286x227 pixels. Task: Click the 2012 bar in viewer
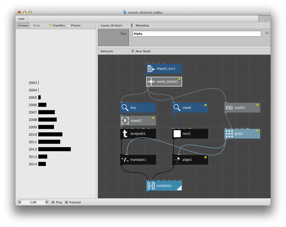coord(55,149)
